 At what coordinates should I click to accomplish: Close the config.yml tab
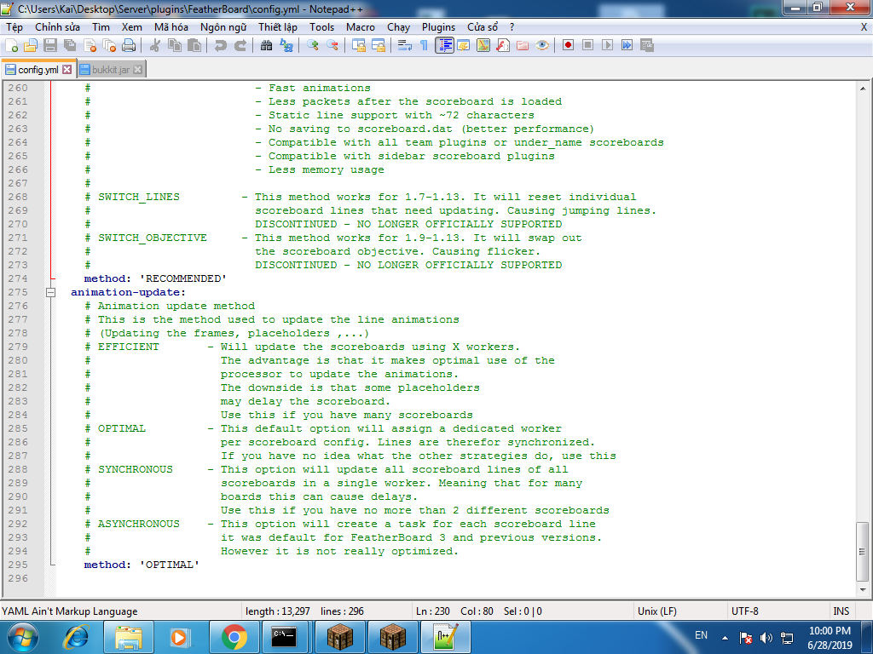[66, 70]
